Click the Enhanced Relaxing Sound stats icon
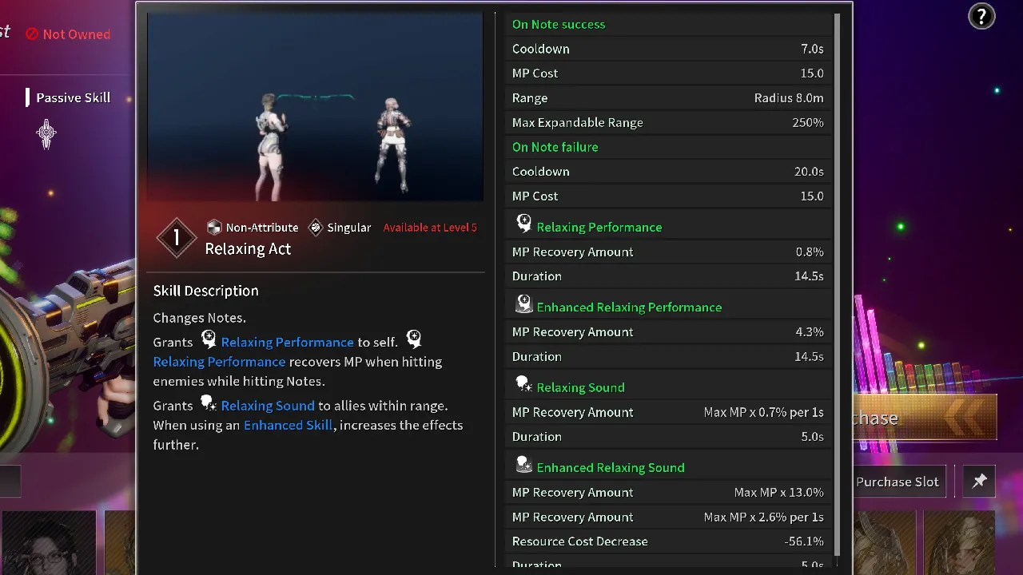Viewport: 1023px width, 575px height. (x=523, y=465)
